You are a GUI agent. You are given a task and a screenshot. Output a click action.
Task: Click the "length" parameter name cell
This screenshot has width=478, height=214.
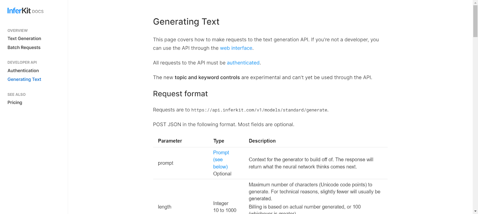tap(165, 207)
